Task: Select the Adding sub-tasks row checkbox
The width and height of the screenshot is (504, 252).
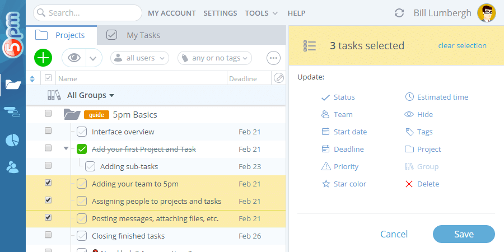Action: [48, 165]
